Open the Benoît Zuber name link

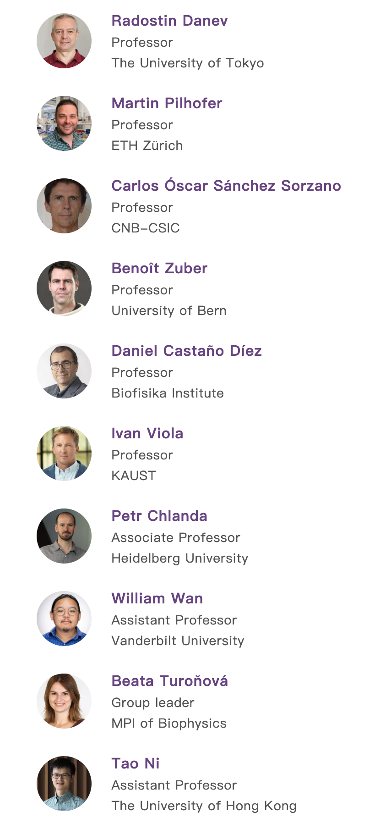coord(159,268)
